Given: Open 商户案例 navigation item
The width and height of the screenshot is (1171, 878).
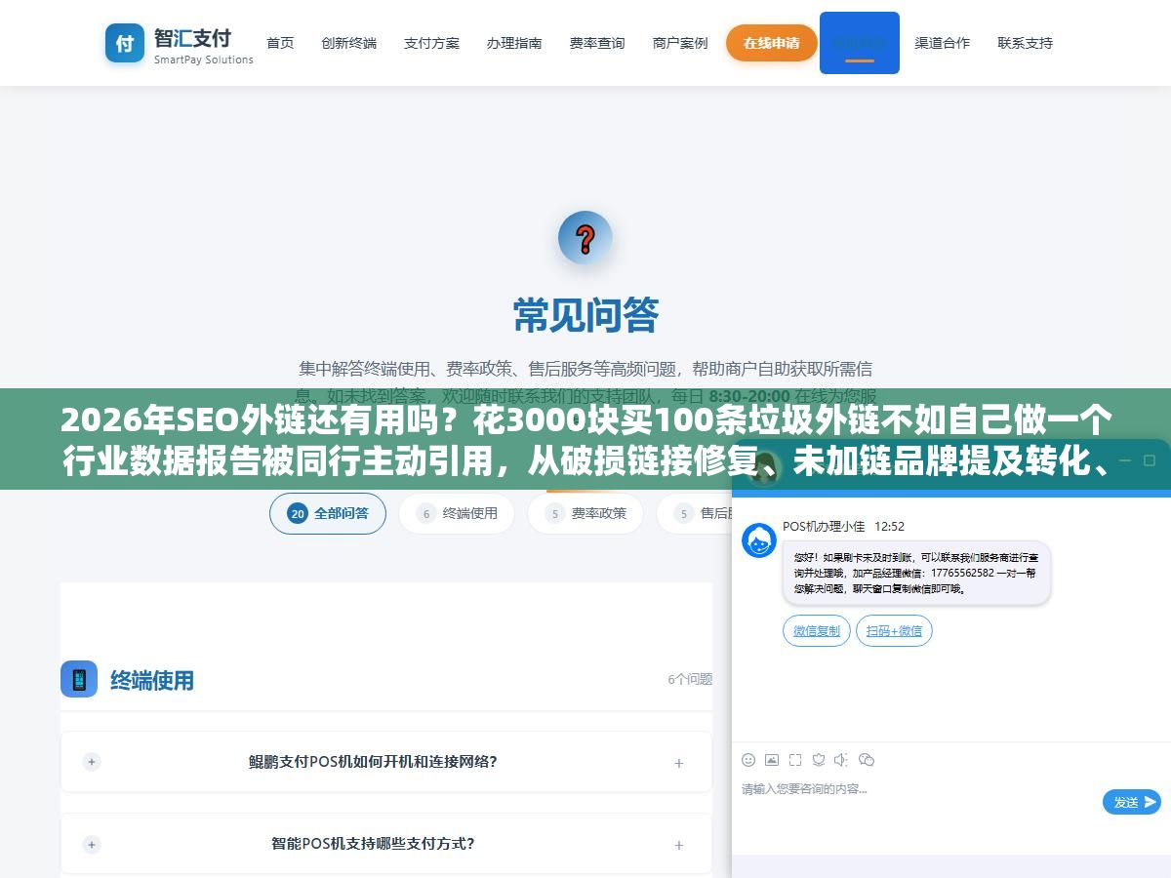Looking at the screenshot, I should coord(680,43).
